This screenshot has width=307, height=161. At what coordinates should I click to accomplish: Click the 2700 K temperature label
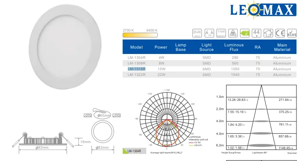(x=128, y=30)
